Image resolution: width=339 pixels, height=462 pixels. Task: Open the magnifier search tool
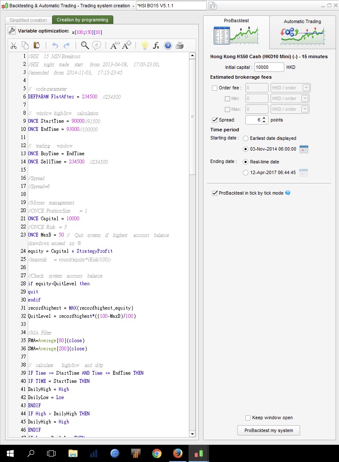coord(85,45)
